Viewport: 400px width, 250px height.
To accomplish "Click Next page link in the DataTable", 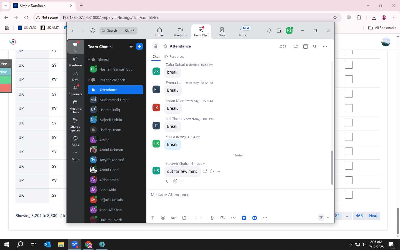I will [373, 216].
